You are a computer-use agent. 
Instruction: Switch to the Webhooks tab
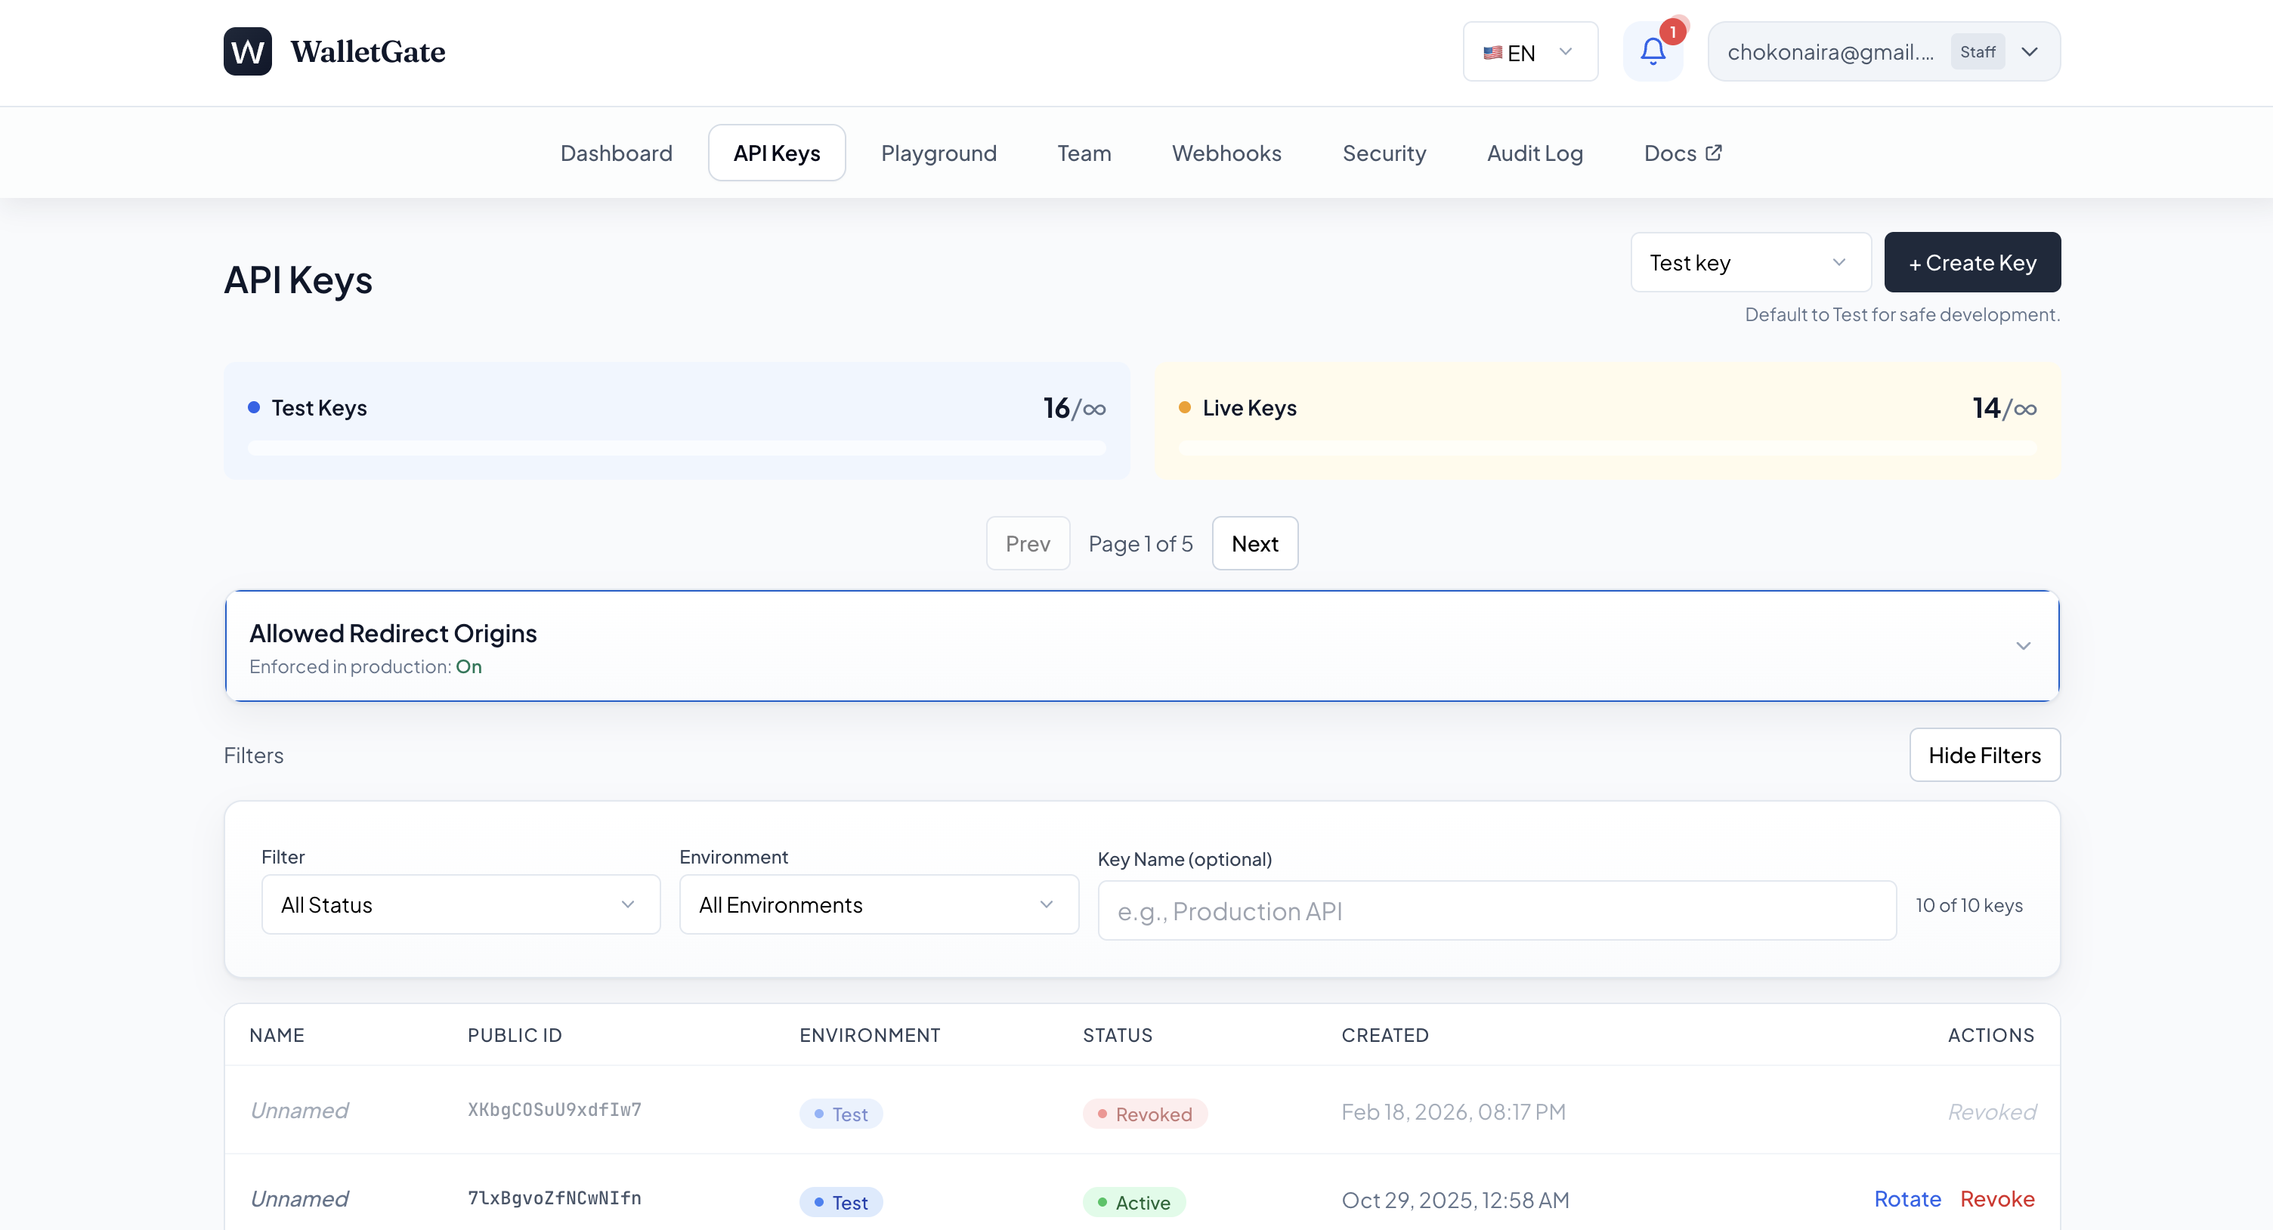pyautogui.click(x=1226, y=153)
